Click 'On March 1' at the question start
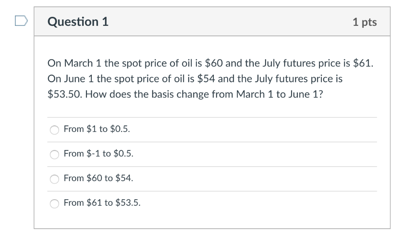 click(x=70, y=63)
